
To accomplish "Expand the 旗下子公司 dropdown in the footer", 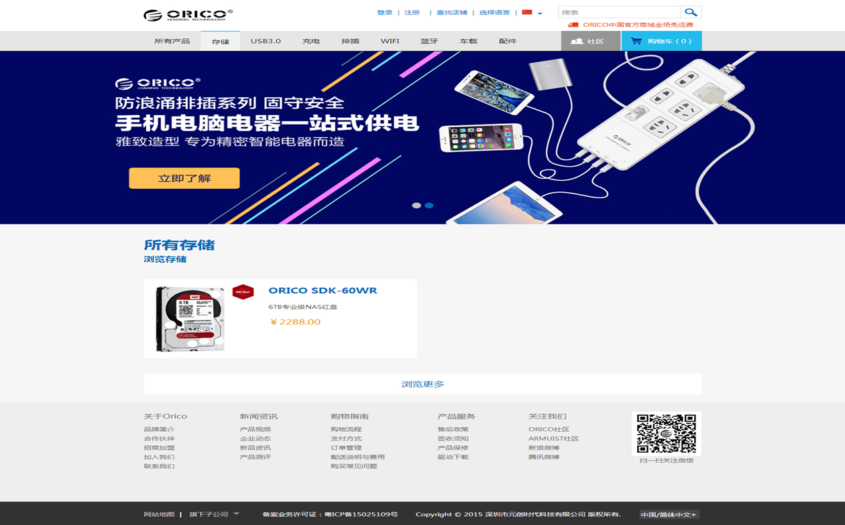I will (214, 514).
